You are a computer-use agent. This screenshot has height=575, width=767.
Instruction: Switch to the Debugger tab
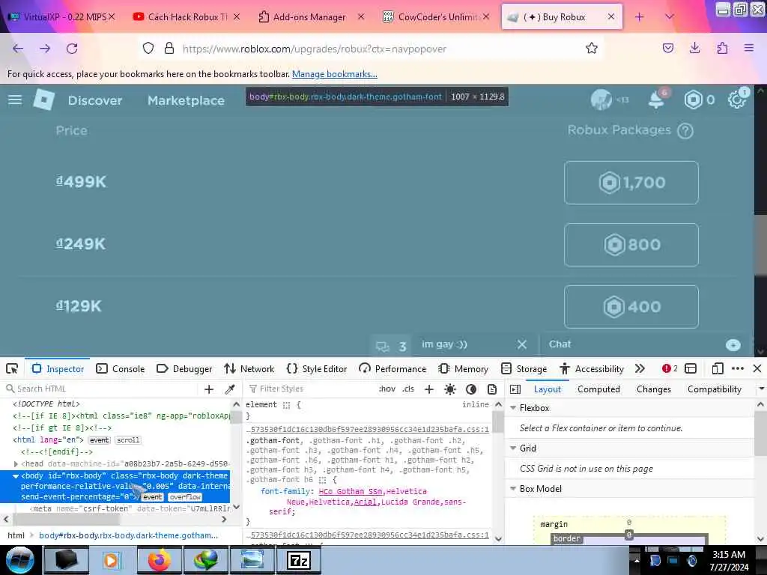coord(184,368)
